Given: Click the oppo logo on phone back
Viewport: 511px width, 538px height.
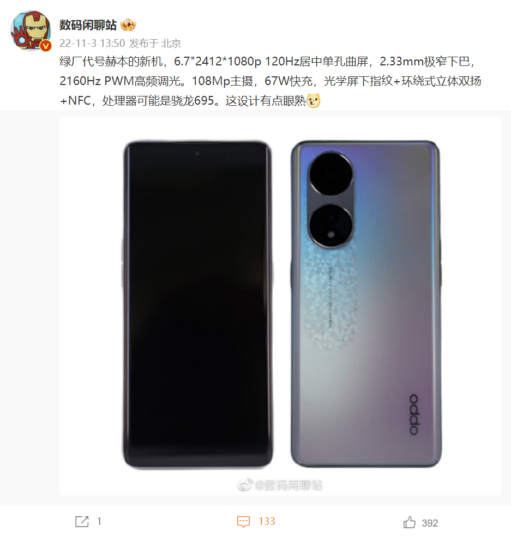Looking at the screenshot, I should point(414,414).
